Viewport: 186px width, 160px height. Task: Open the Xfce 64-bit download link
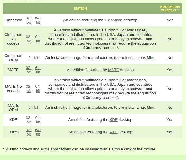coord(38,132)
